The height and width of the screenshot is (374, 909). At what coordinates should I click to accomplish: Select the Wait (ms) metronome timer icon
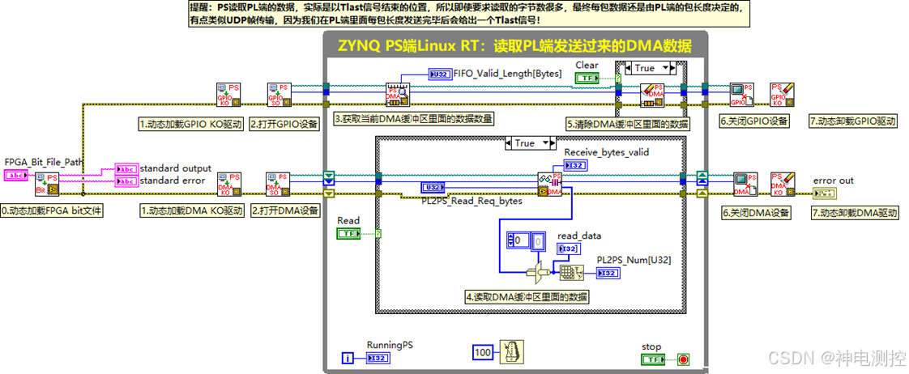(x=512, y=352)
